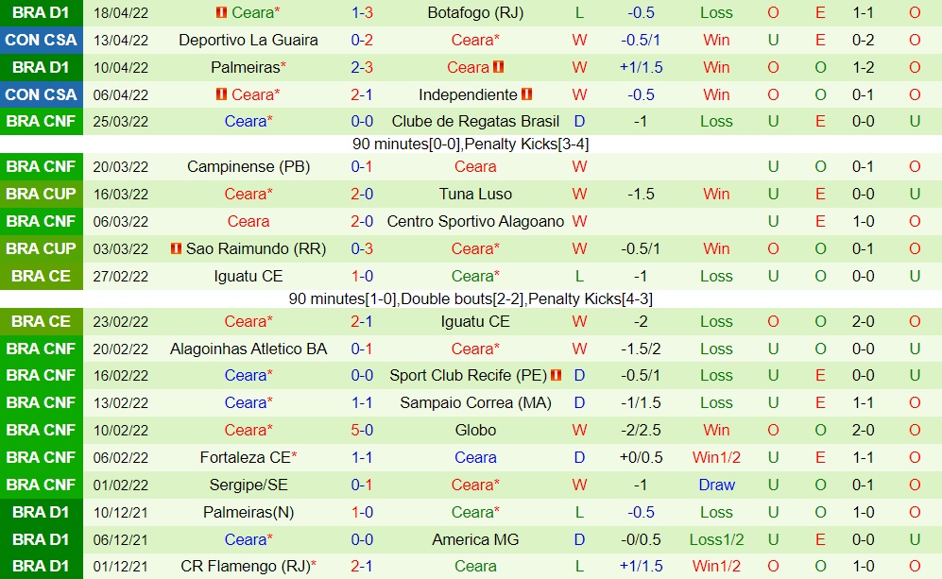Viewport: 942px width, 579px height.
Task: Select the BRA CUP label on the 16/03/22 row
Action: pos(41,194)
